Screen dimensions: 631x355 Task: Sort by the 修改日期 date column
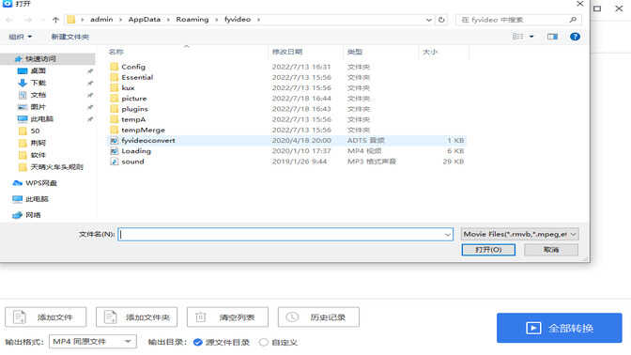(x=287, y=52)
